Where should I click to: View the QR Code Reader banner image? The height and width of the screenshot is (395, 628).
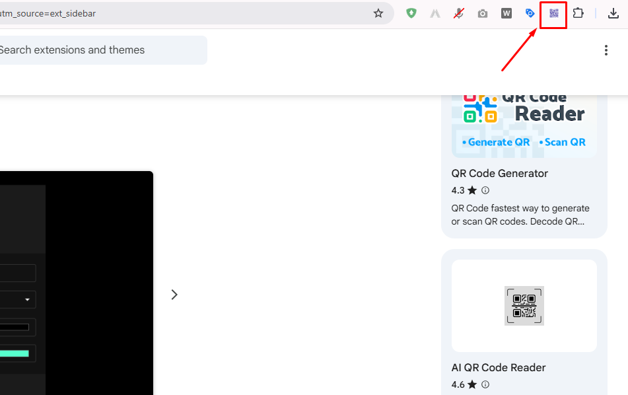[524, 126]
